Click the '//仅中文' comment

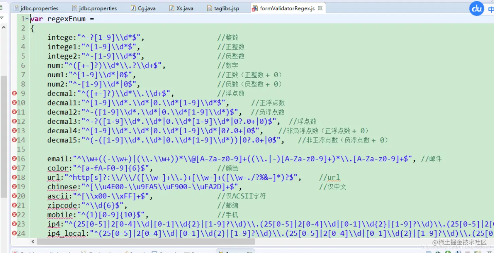click(x=333, y=187)
